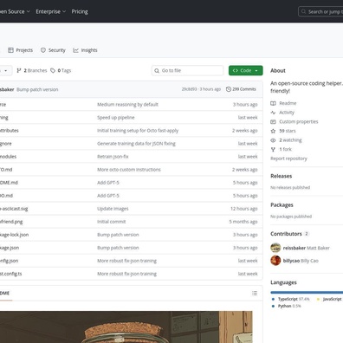
Task: Click the blue languages bar
Action: (307, 293)
